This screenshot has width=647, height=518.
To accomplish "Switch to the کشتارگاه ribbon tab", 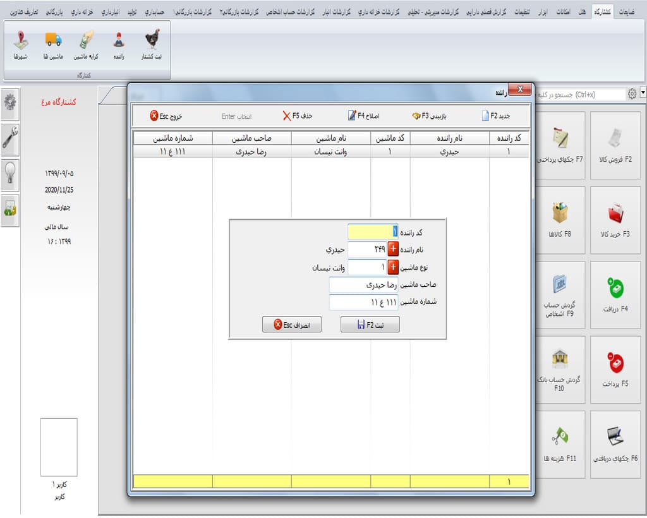I will click(602, 12).
